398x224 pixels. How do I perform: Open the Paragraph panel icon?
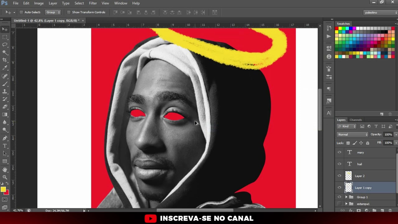(x=329, y=89)
